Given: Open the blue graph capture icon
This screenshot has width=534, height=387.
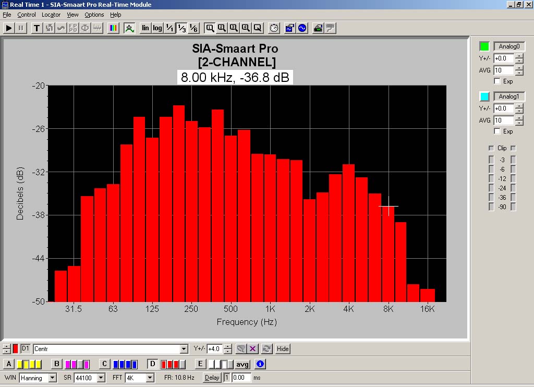Looking at the screenshot, I should (x=290, y=28).
